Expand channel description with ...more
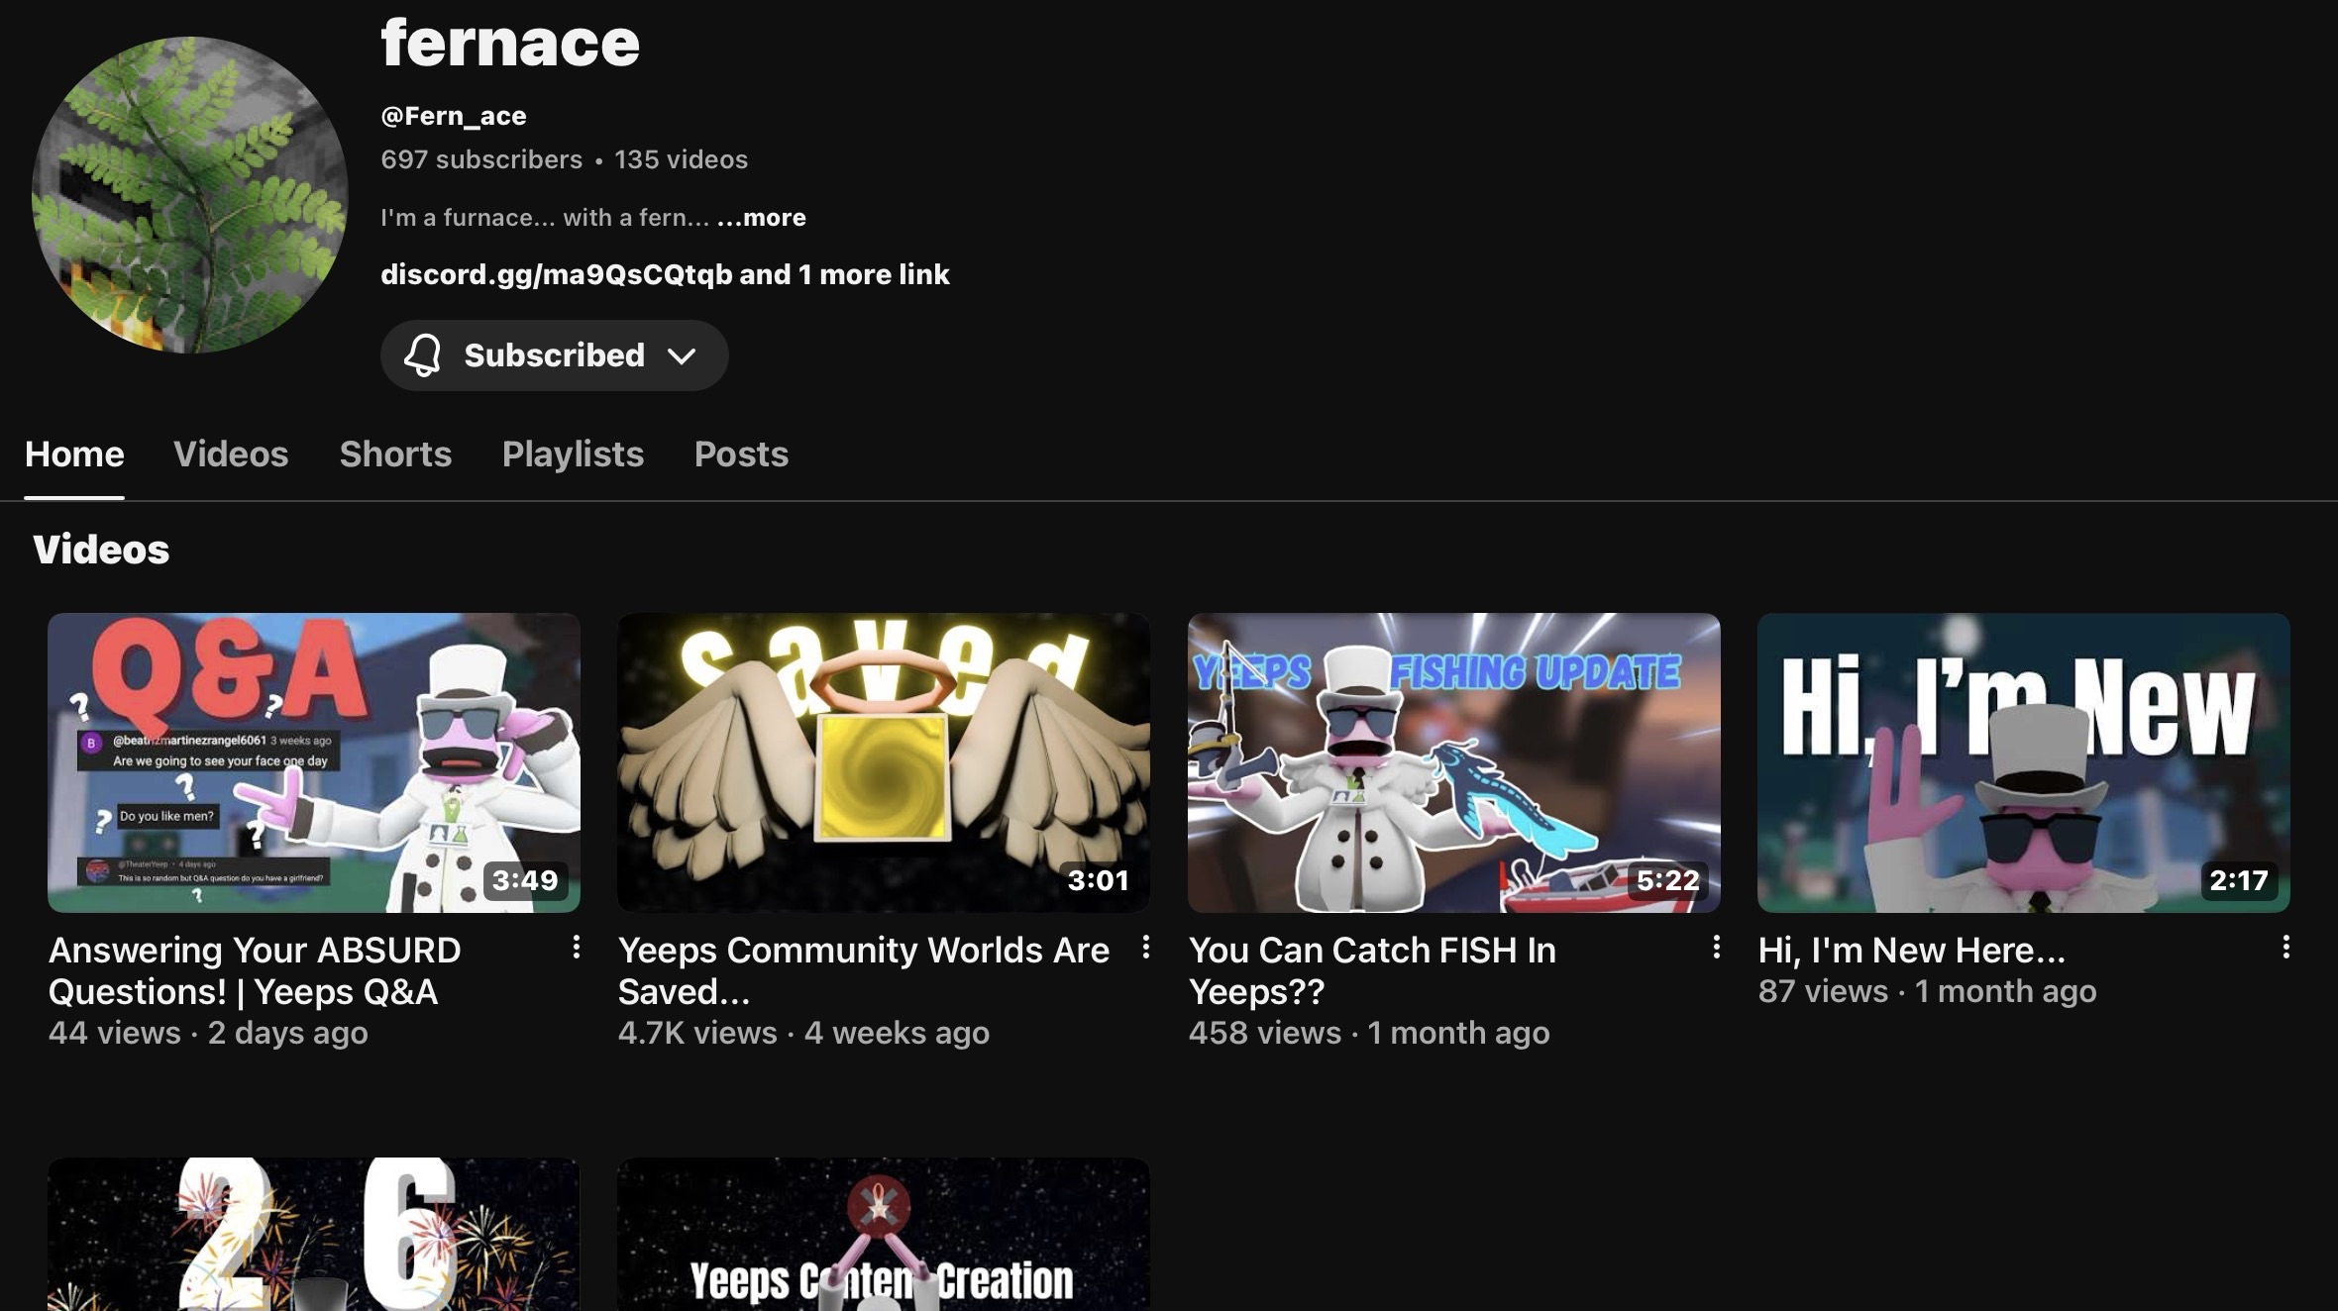2338x1311 pixels. (761, 218)
